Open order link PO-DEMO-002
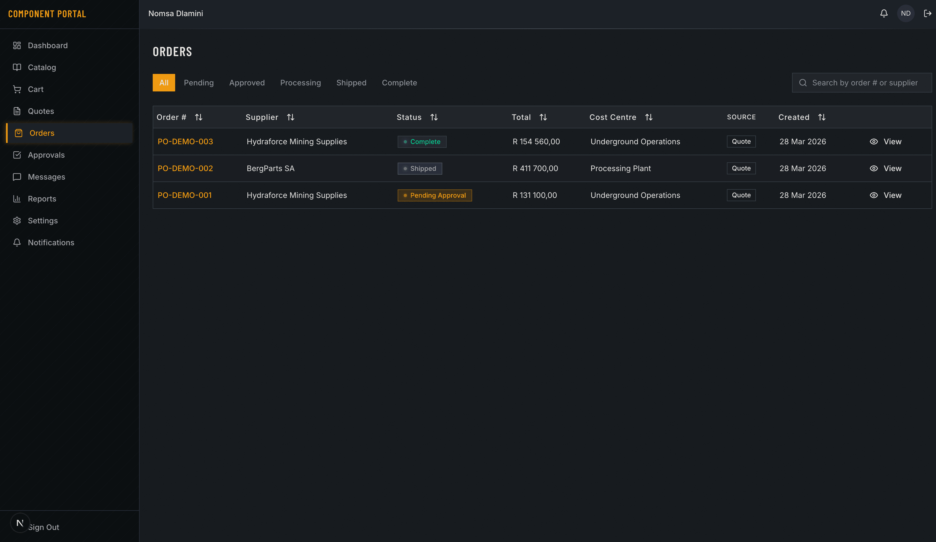 185,168
